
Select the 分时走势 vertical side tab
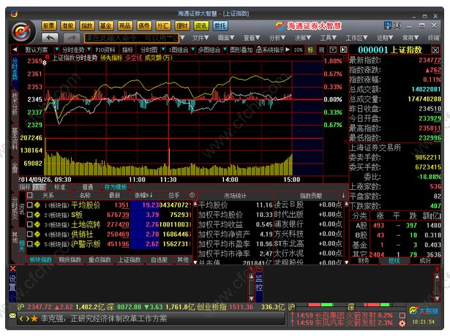[x=15, y=69]
